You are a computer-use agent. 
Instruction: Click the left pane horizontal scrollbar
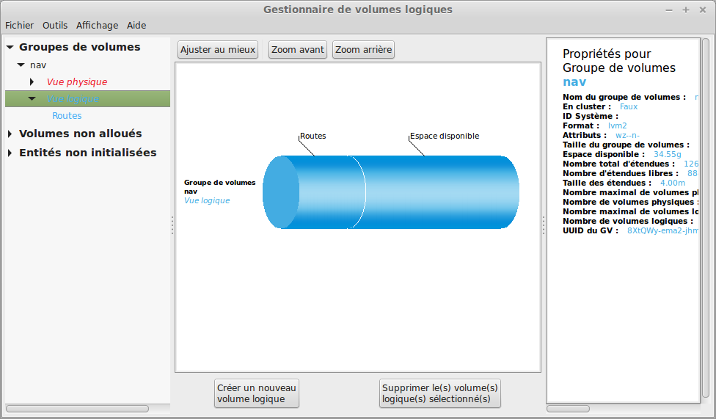tap(77, 409)
